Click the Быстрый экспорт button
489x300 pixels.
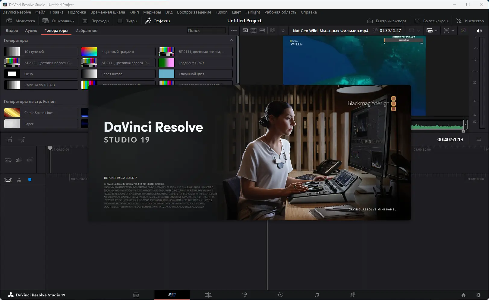387,21
